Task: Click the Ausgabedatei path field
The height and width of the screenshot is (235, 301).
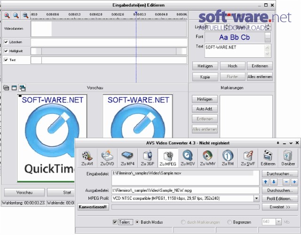Action: click(185, 190)
